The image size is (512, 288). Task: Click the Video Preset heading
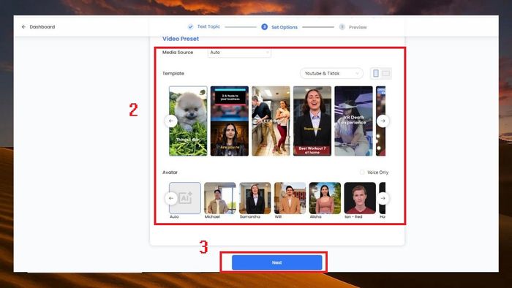[x=181, y=39]
